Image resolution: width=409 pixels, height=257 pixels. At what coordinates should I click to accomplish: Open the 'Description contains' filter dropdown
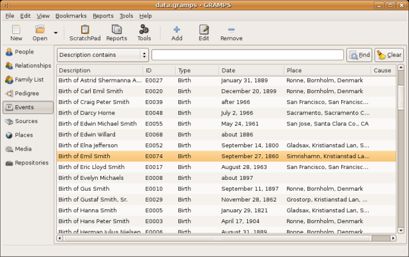pyautogui.click(x=102, y=55)
